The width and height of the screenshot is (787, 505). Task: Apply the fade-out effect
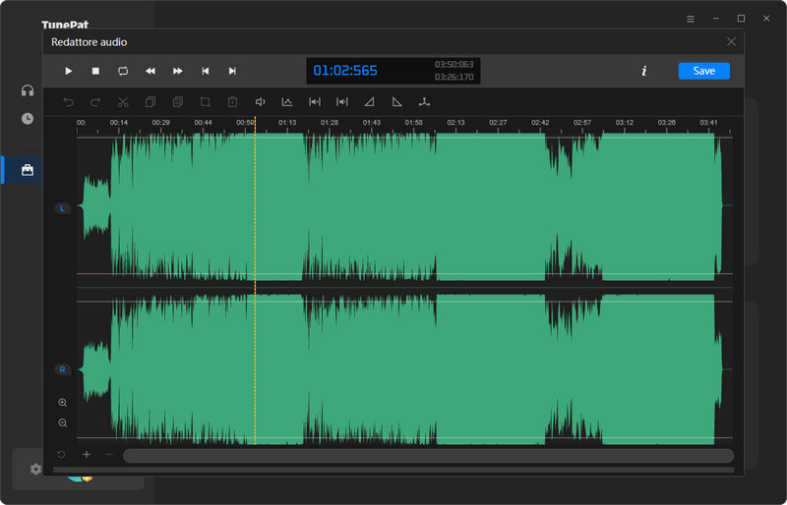point(397,102)
